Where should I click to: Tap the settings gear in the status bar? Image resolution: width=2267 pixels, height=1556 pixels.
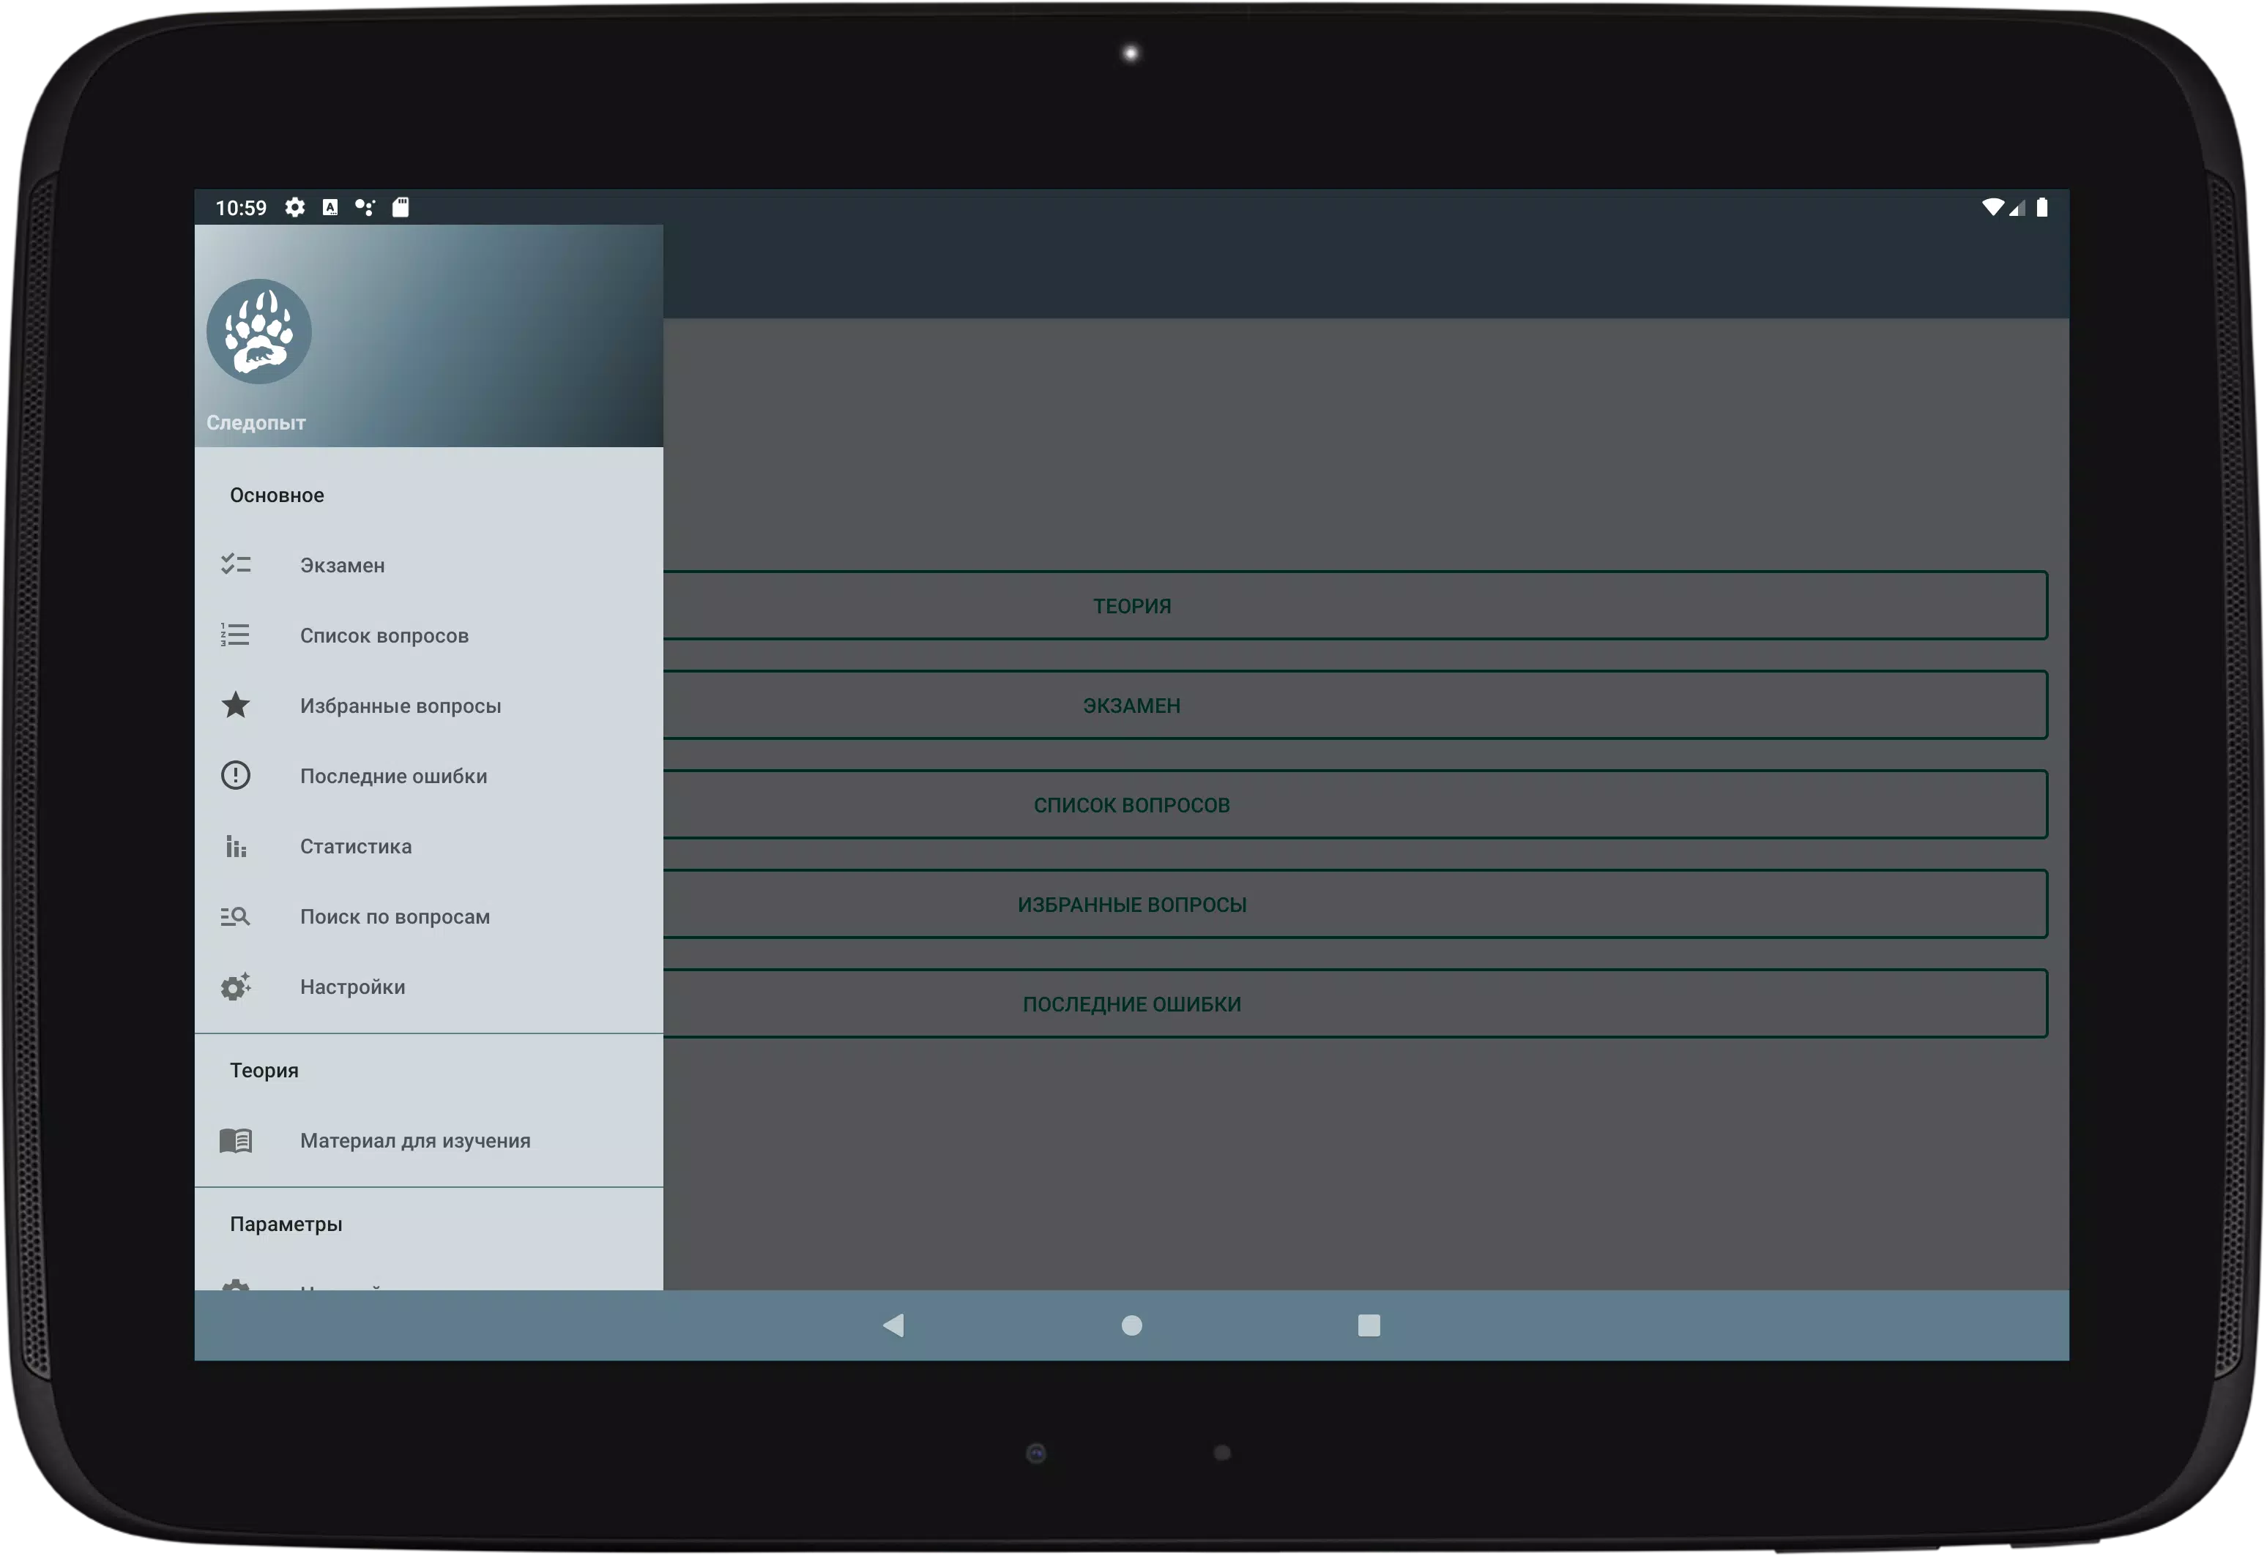click(294, 206)
